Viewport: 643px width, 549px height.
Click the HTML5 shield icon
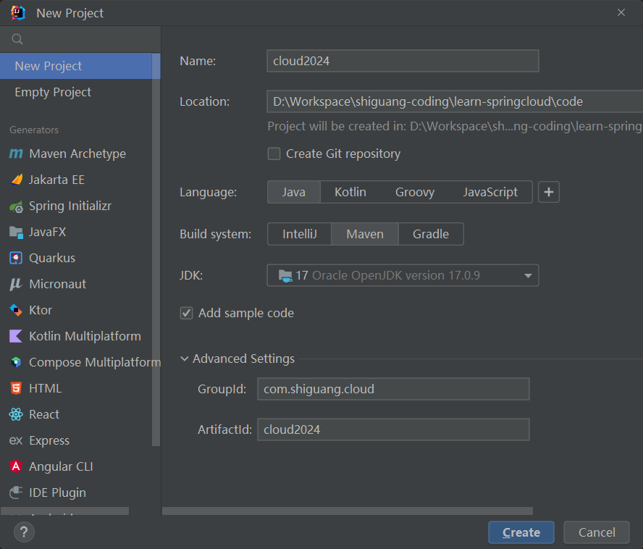point(16,388)
